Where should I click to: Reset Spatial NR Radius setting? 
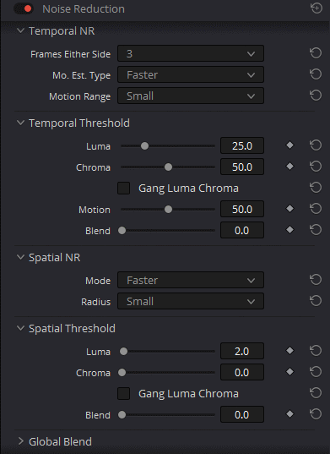click(x=316, y=301)
